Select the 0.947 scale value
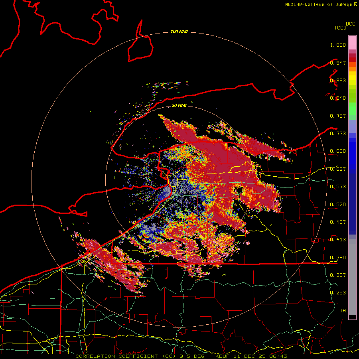359x359 pixels. click(338, 63)
